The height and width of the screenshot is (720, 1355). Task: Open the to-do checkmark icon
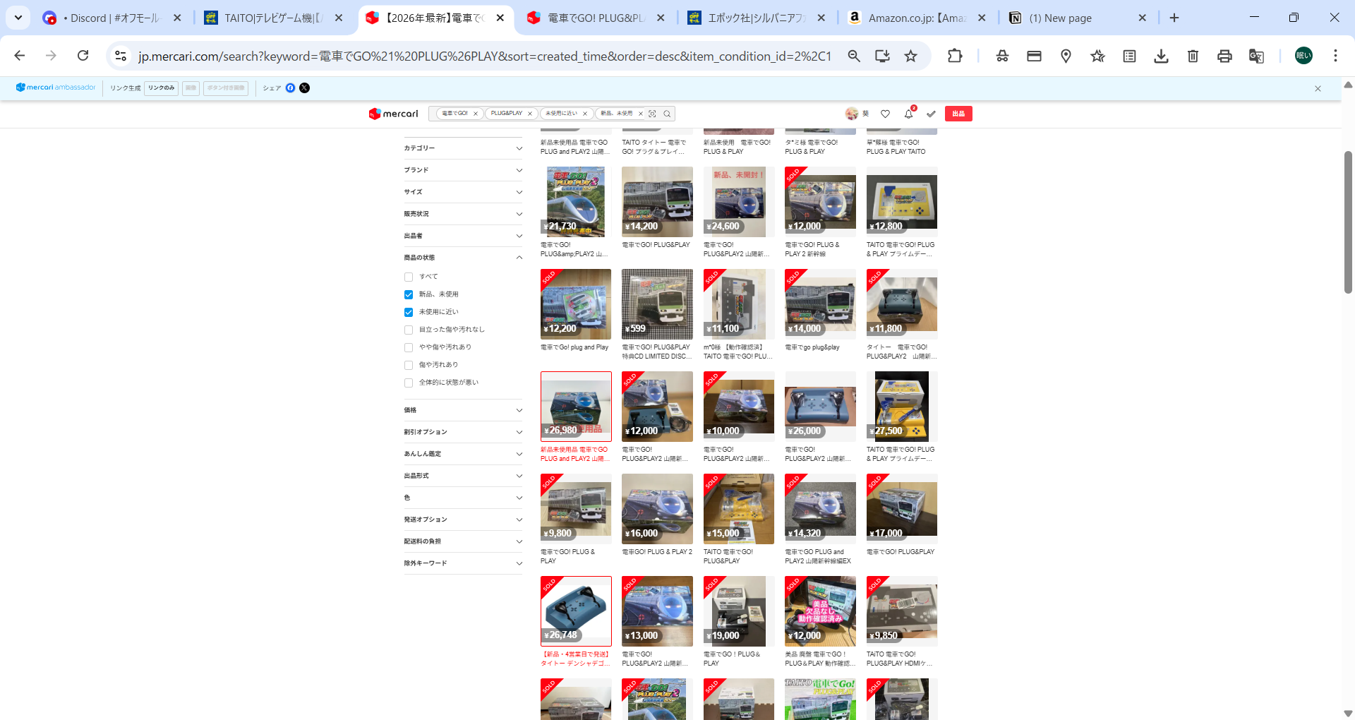[x=932, y=114]
